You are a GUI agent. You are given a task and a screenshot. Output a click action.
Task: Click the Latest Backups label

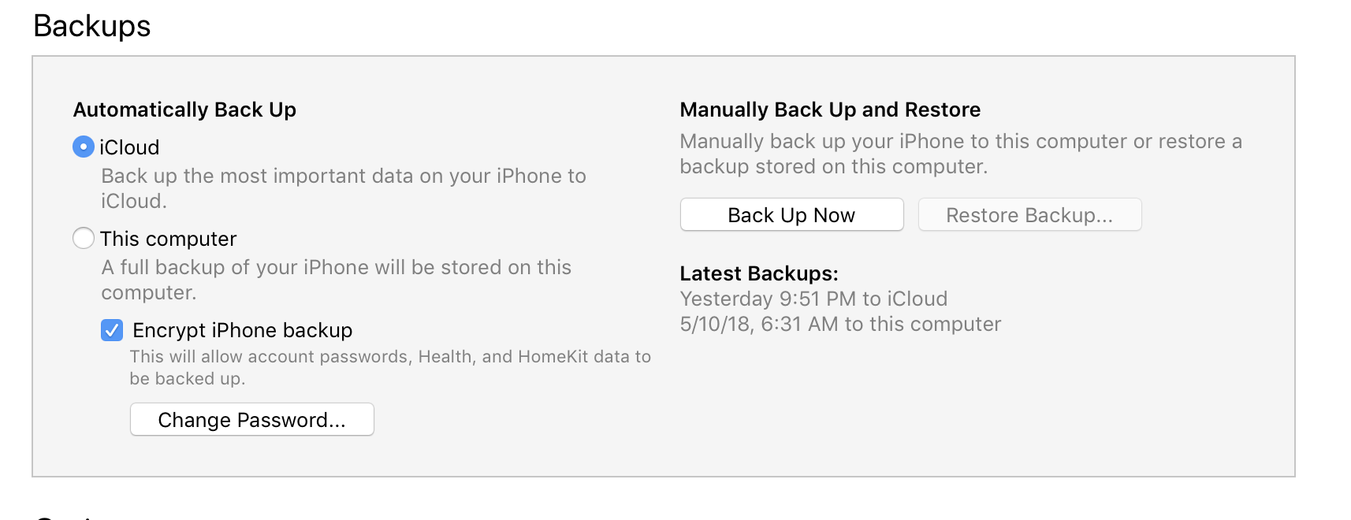tap(758, 273)
